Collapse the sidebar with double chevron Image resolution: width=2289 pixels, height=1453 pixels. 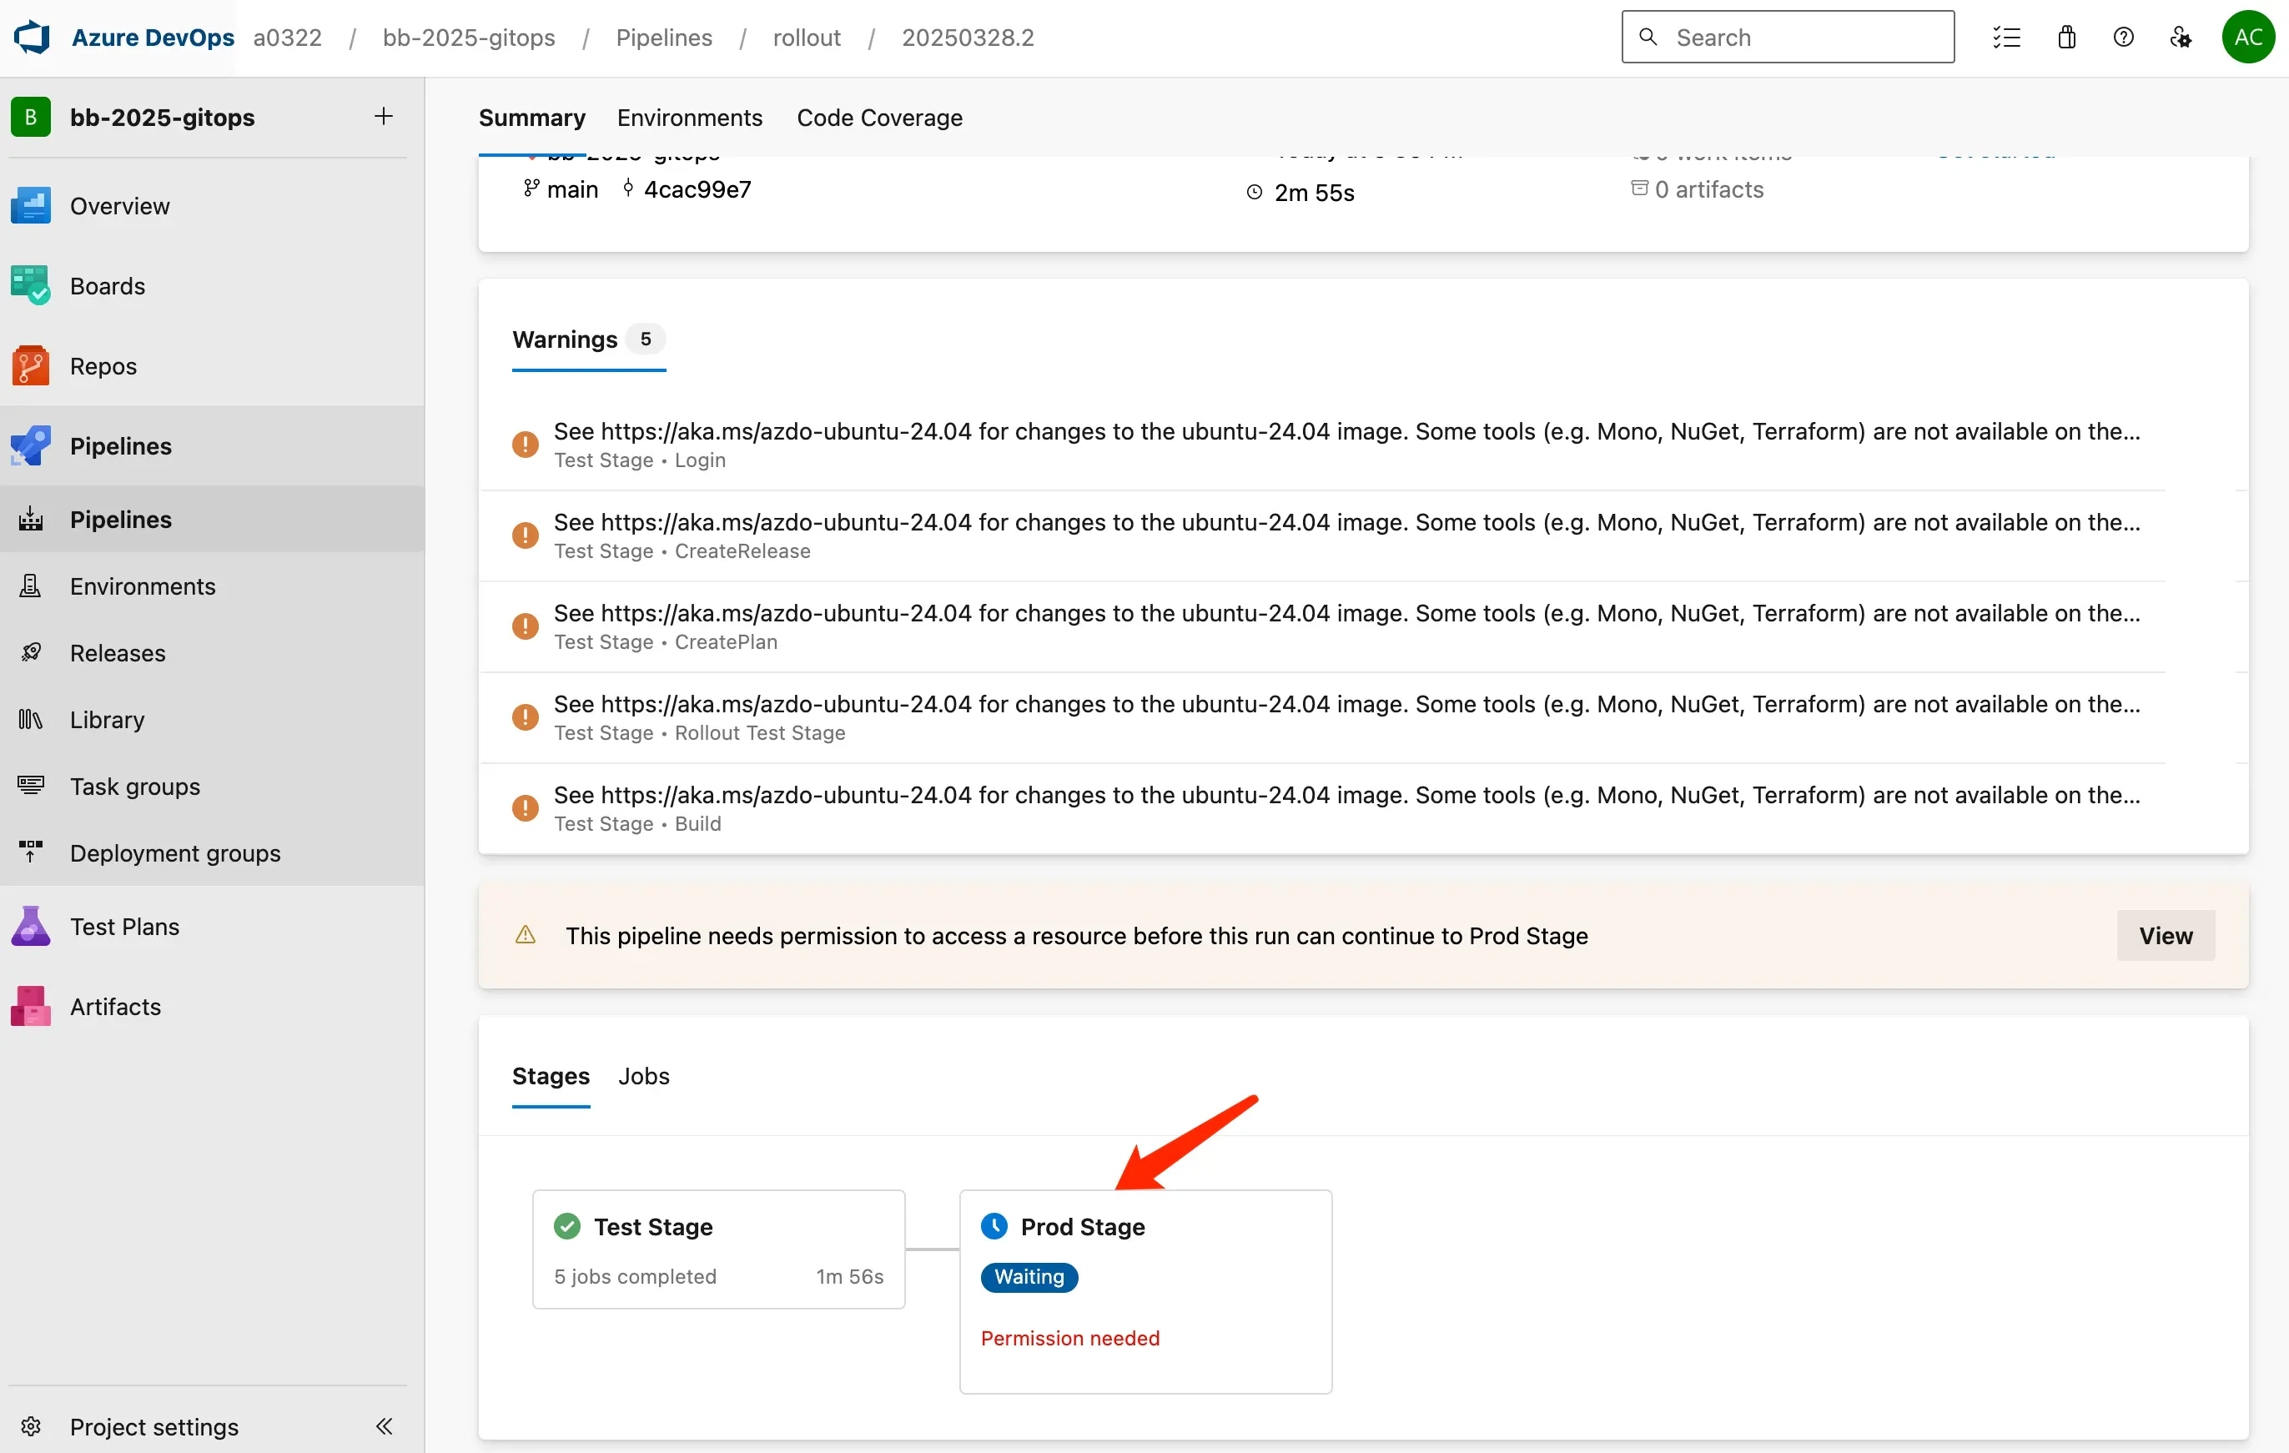(383, 1425)
